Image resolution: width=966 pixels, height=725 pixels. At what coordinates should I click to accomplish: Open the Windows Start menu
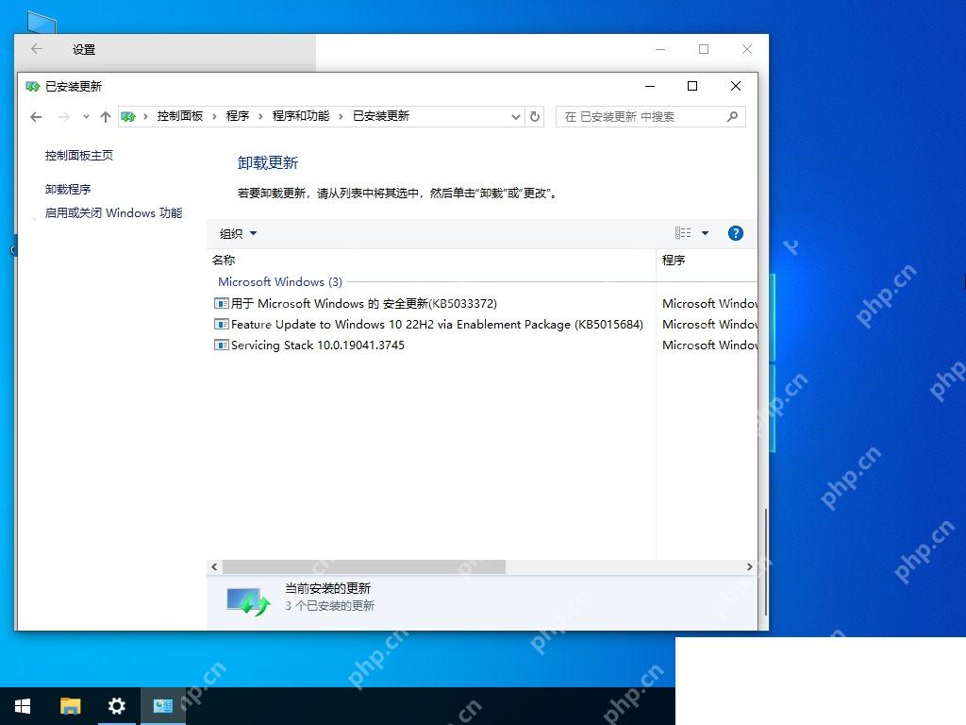[23, 706]
